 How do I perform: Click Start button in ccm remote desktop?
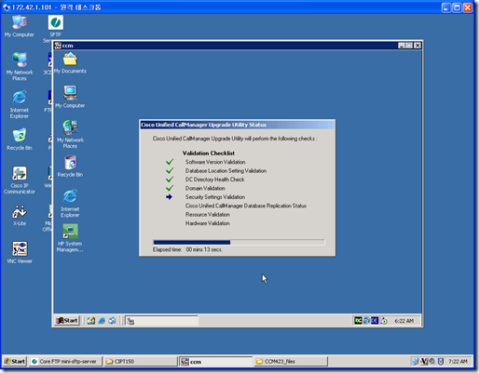(67, 321)
